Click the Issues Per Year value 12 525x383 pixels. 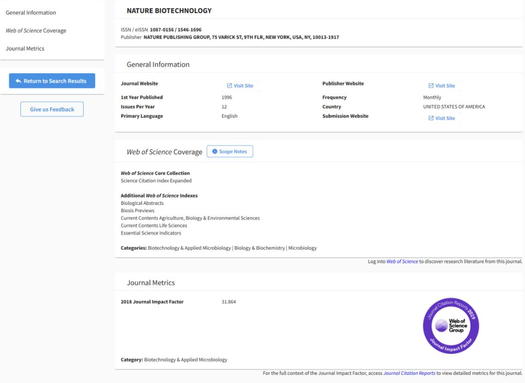click(224, 107)
